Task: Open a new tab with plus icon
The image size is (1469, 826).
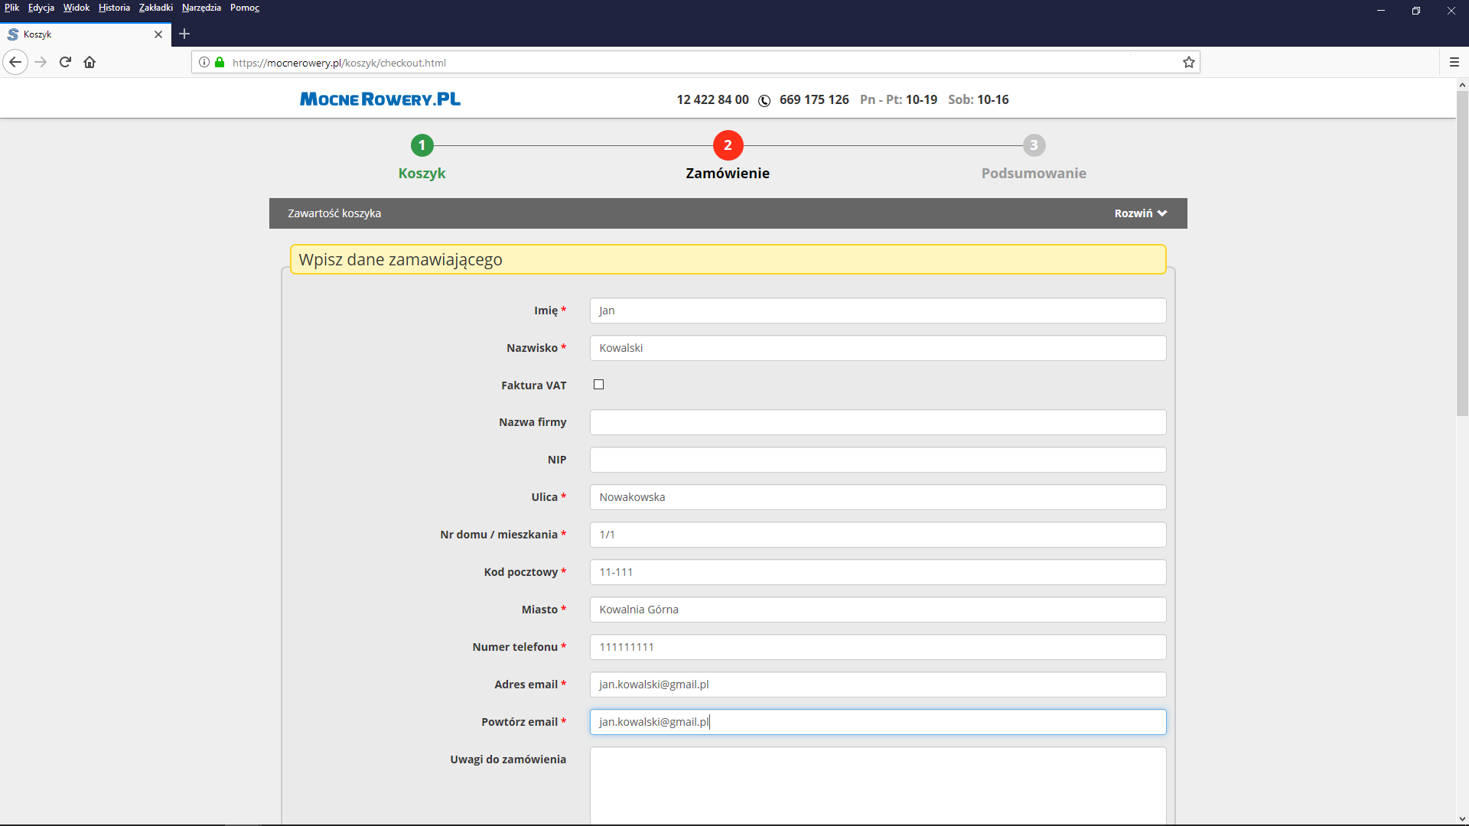Action: tap(184, 34)
